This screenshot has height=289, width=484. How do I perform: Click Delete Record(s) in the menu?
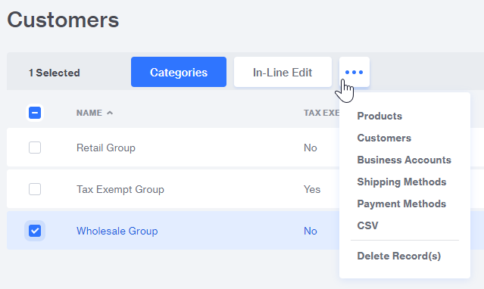pyautogui.click(x=399, y=256)
